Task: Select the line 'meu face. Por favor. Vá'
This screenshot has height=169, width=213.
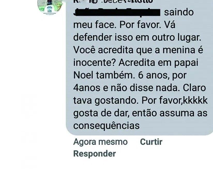Action: click(124, 25)
